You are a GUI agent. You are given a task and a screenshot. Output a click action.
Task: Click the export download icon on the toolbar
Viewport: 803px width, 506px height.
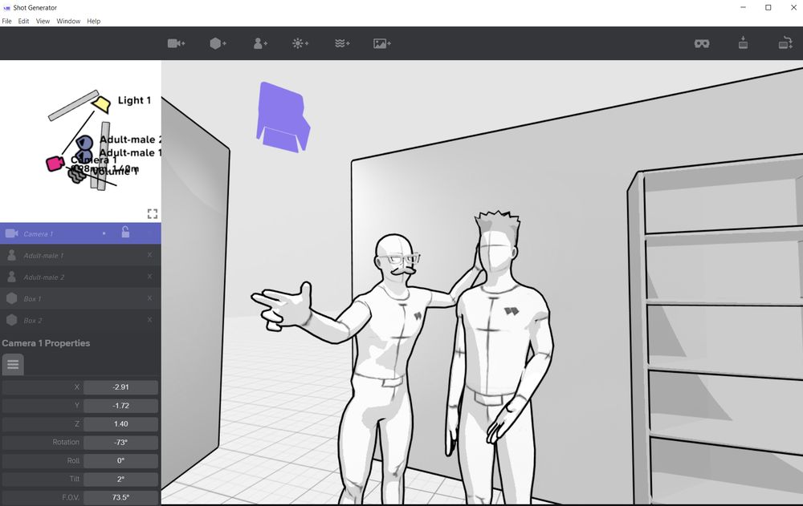click(x=743, y=43)
